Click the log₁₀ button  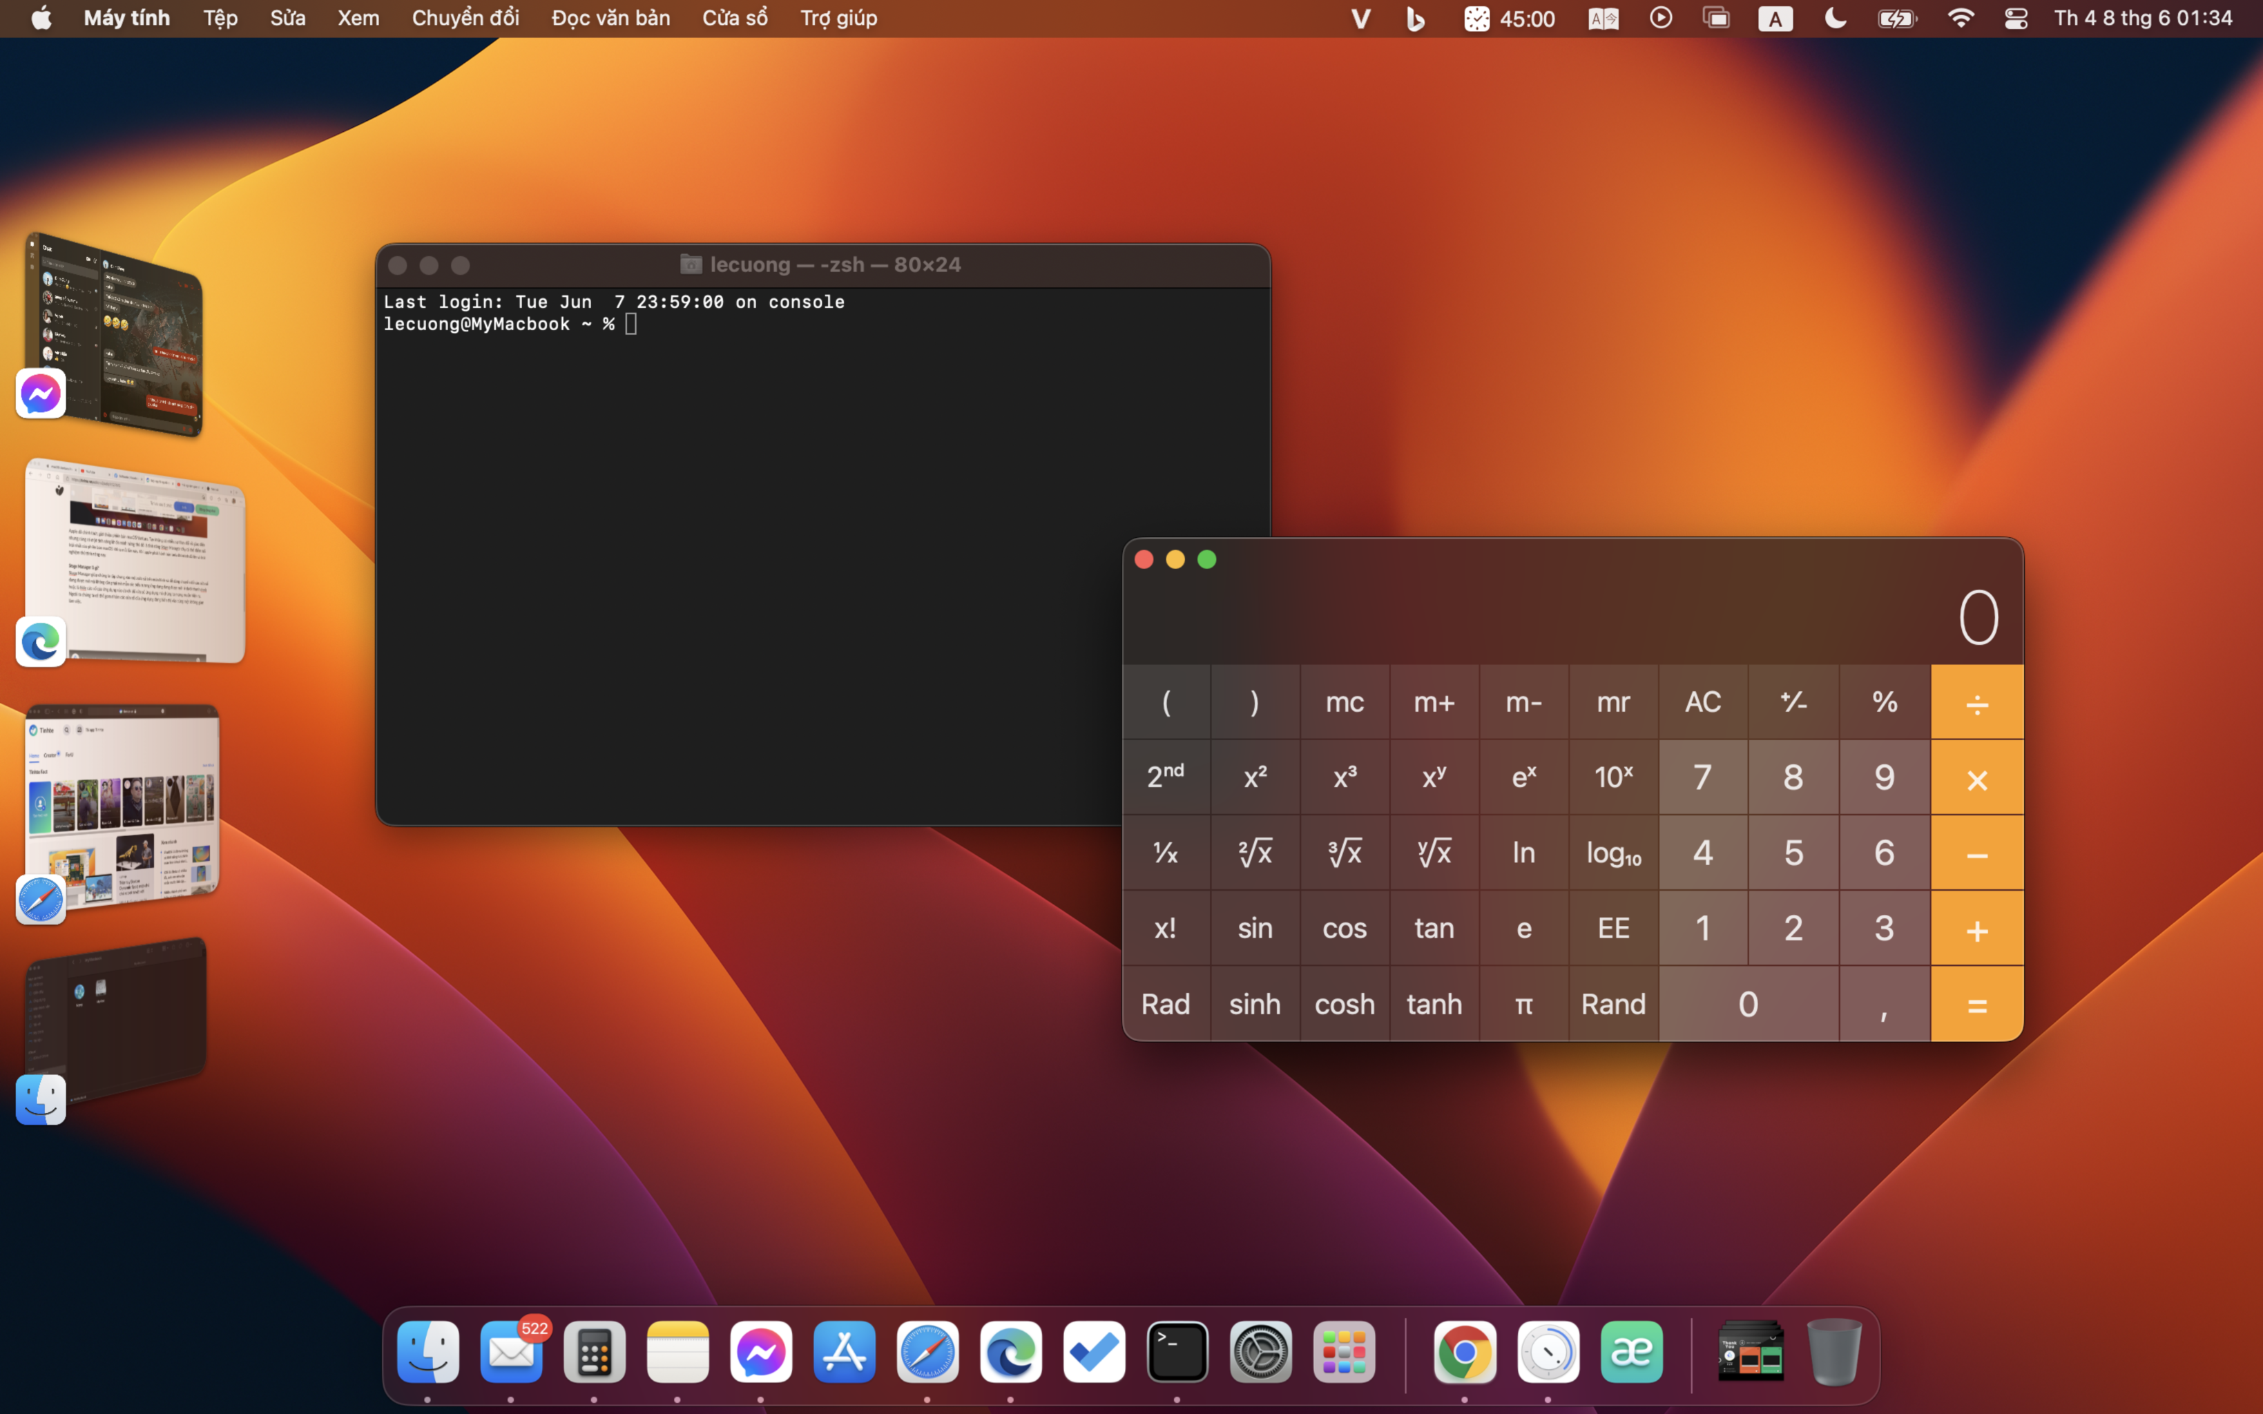1613,852
